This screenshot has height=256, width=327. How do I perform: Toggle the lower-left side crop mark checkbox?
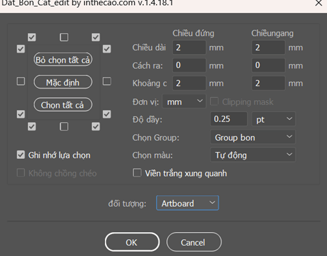(21, 114)
